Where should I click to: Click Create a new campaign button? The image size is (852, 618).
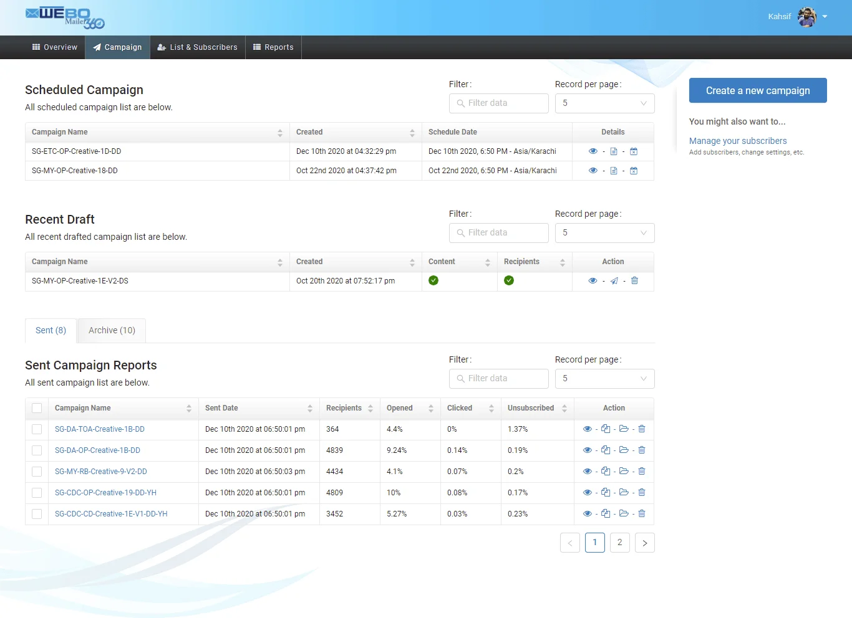(758, 90)
